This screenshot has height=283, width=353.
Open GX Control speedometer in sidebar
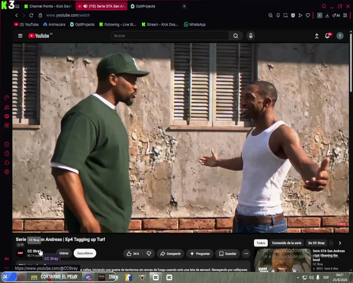pyautogui.click(x=7, y=98)
